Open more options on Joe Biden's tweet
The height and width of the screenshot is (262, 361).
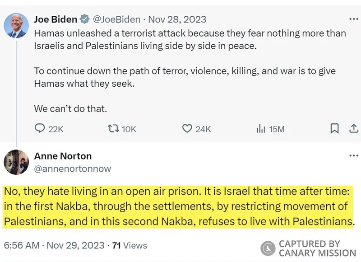tap(353, 19)
